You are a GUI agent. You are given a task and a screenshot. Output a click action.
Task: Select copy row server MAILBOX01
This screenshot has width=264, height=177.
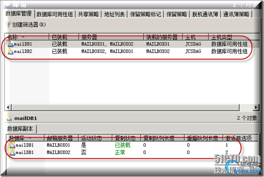59,145
